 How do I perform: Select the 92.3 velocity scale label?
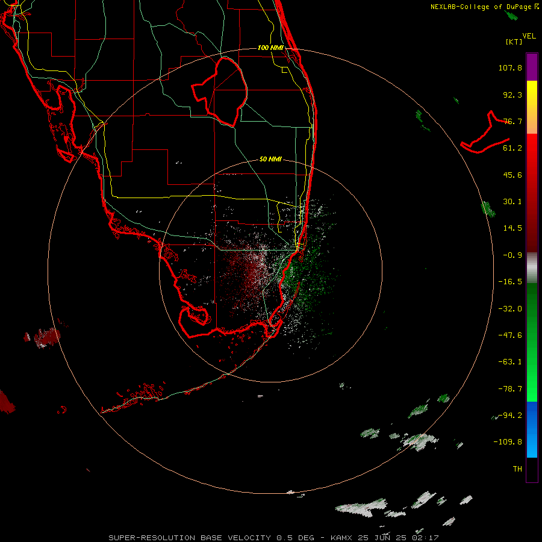click(512, 95)
